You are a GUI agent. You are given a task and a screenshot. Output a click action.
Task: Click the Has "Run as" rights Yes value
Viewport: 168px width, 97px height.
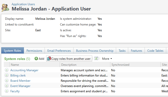[x=100, y=36]
